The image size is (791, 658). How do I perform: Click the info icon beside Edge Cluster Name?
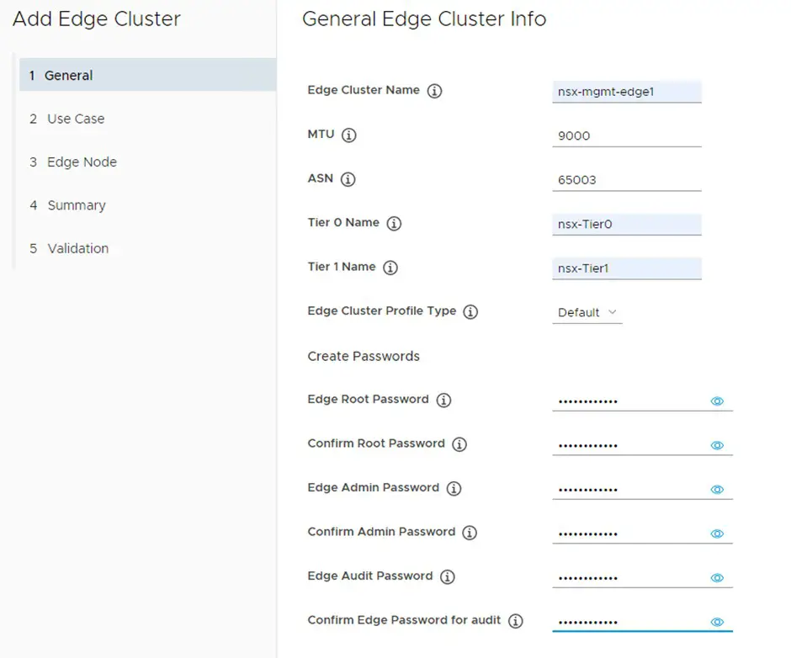point(434,91)
